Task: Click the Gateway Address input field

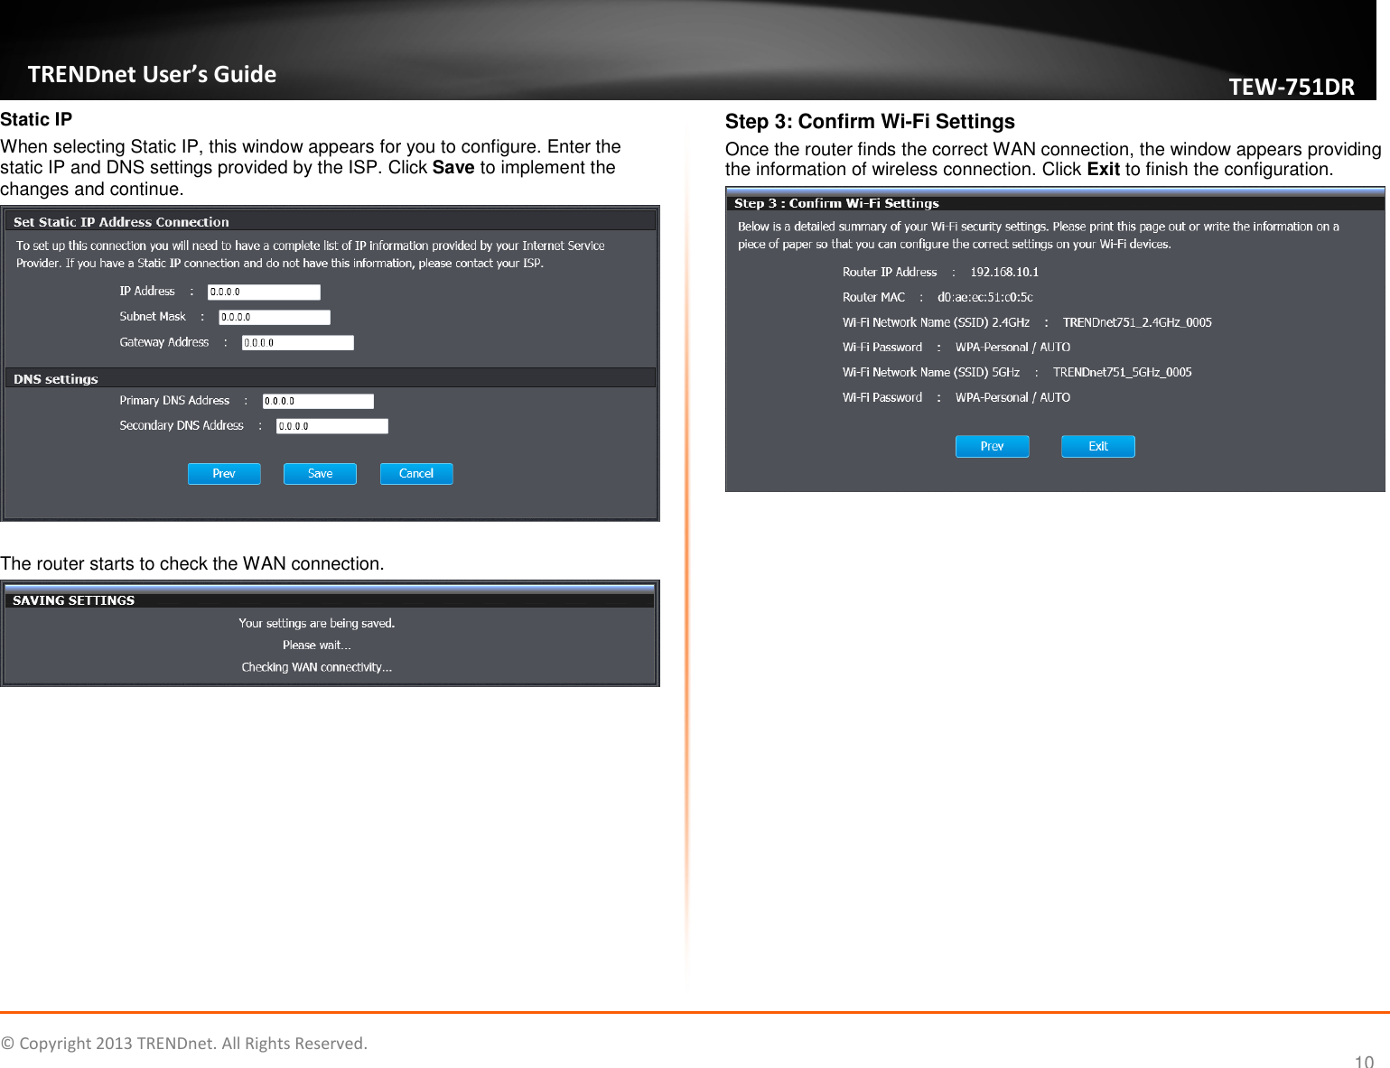Action: tap(298, 342)
